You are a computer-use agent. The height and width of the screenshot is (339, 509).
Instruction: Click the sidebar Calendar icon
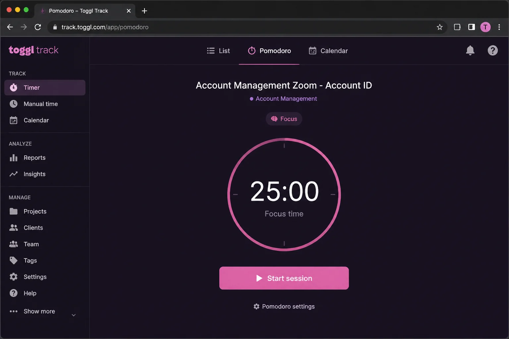click(x=14, y=120)
